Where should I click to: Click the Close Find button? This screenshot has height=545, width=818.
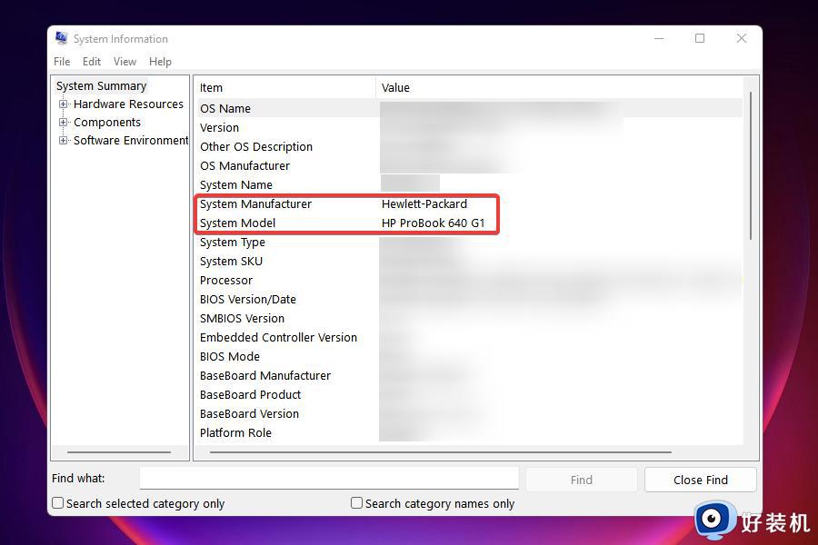pyautogui.click(x=700, y=480)
